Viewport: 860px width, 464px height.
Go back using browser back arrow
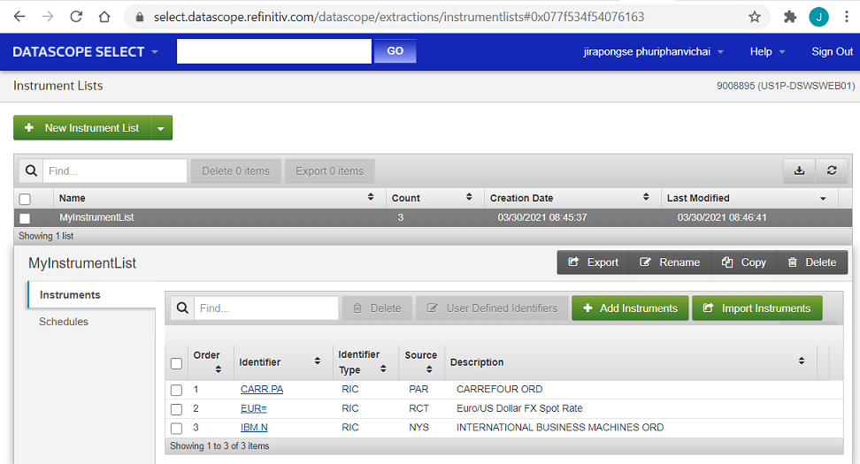click(19, 17)
